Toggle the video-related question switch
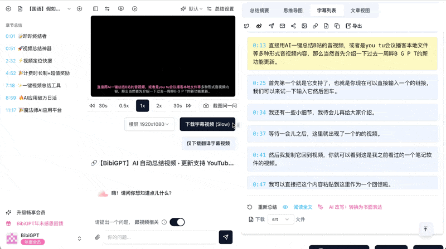Screen dimensions: 446x249 (x=177, y=222)
